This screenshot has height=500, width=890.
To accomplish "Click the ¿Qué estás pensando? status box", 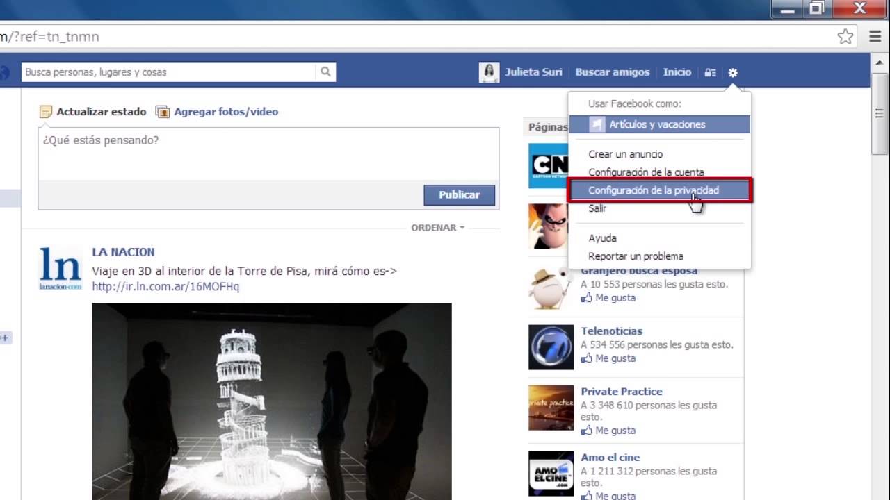I will click(x=268, y=153).
